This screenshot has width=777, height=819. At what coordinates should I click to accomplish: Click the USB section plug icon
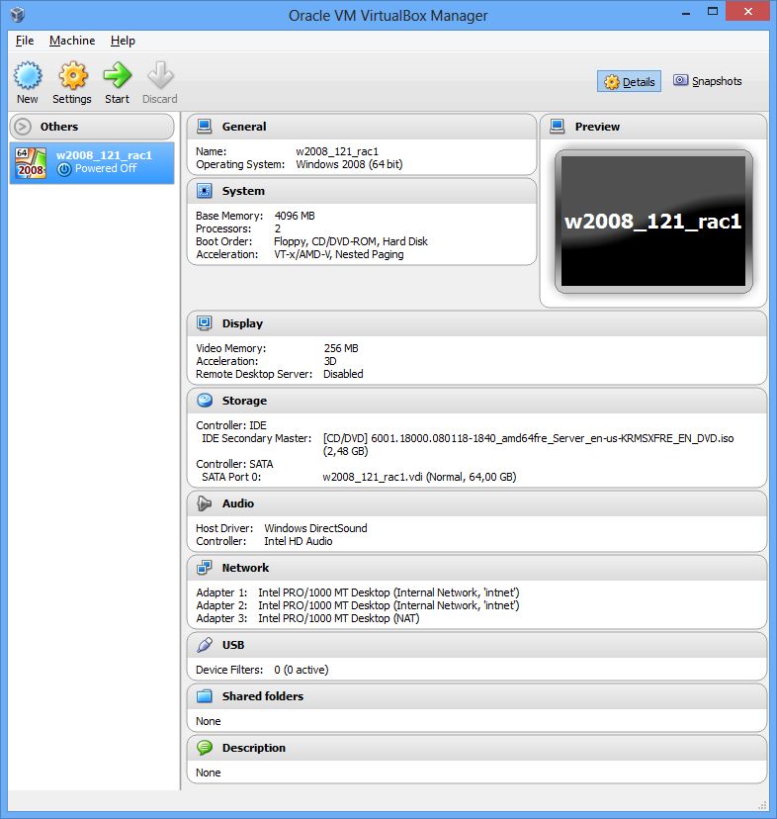pyautogui.click(x=205, y=645)
